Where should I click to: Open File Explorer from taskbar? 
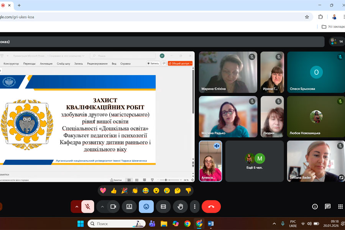pyautogui.click(x=164, y=223)
